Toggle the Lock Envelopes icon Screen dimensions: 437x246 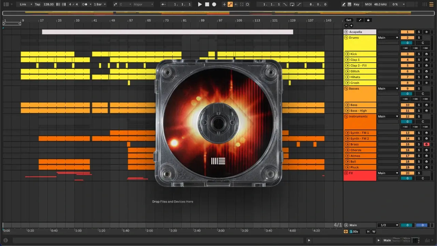[x=368, y=20]
